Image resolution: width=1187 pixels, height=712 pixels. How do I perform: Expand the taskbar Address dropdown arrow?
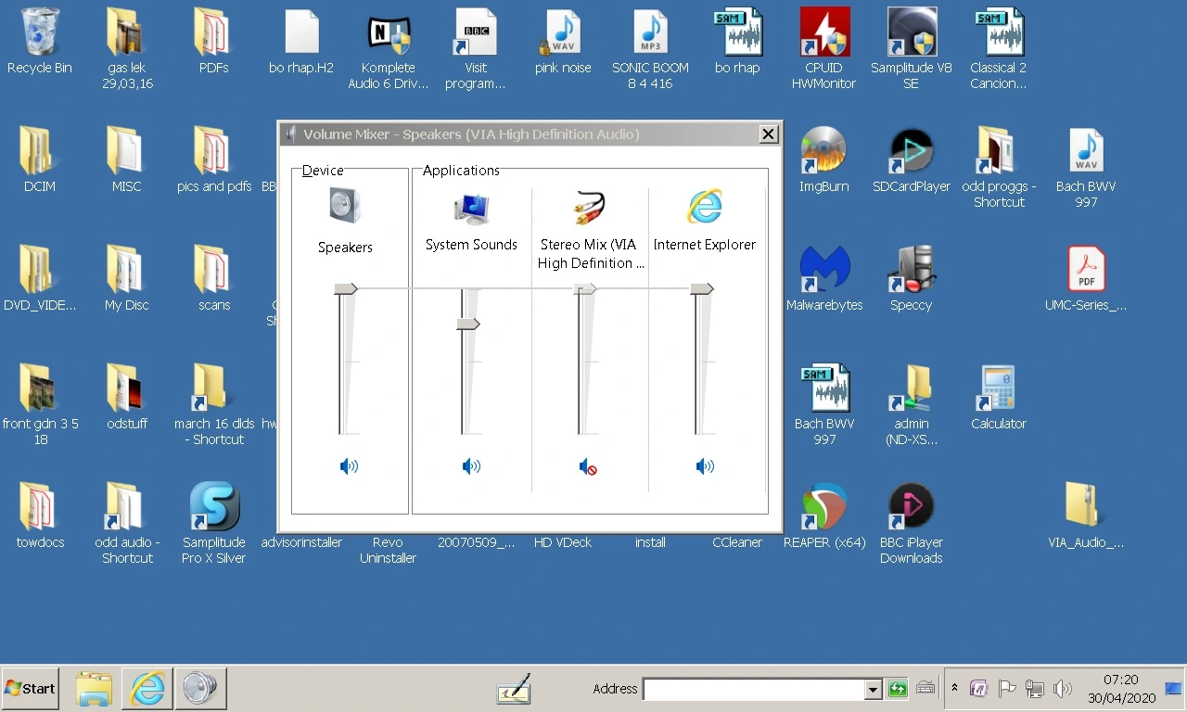[873, 689]
